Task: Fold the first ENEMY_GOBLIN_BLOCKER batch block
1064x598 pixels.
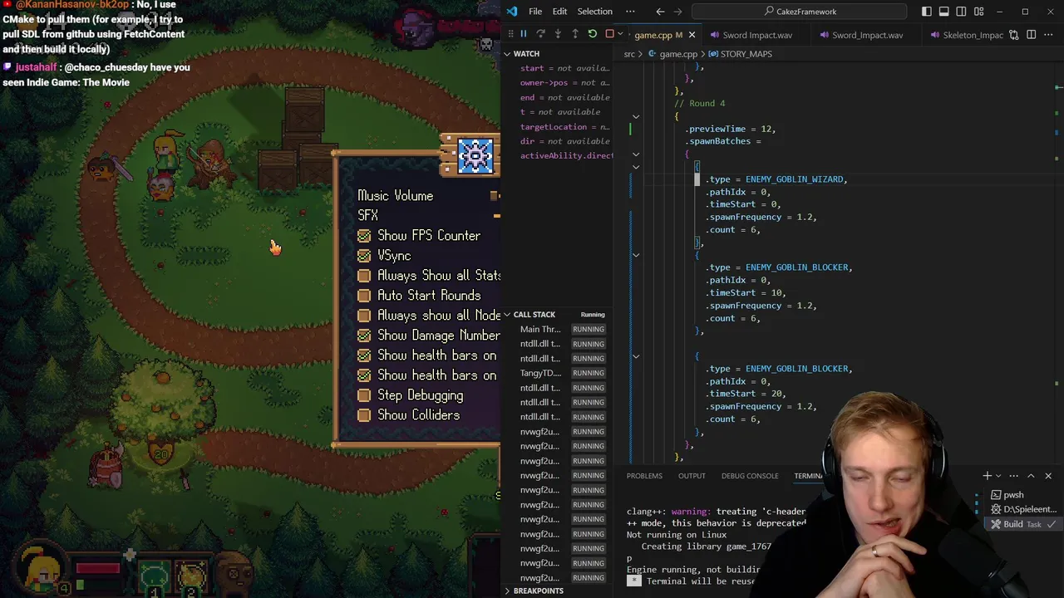Action: (636, 255)
